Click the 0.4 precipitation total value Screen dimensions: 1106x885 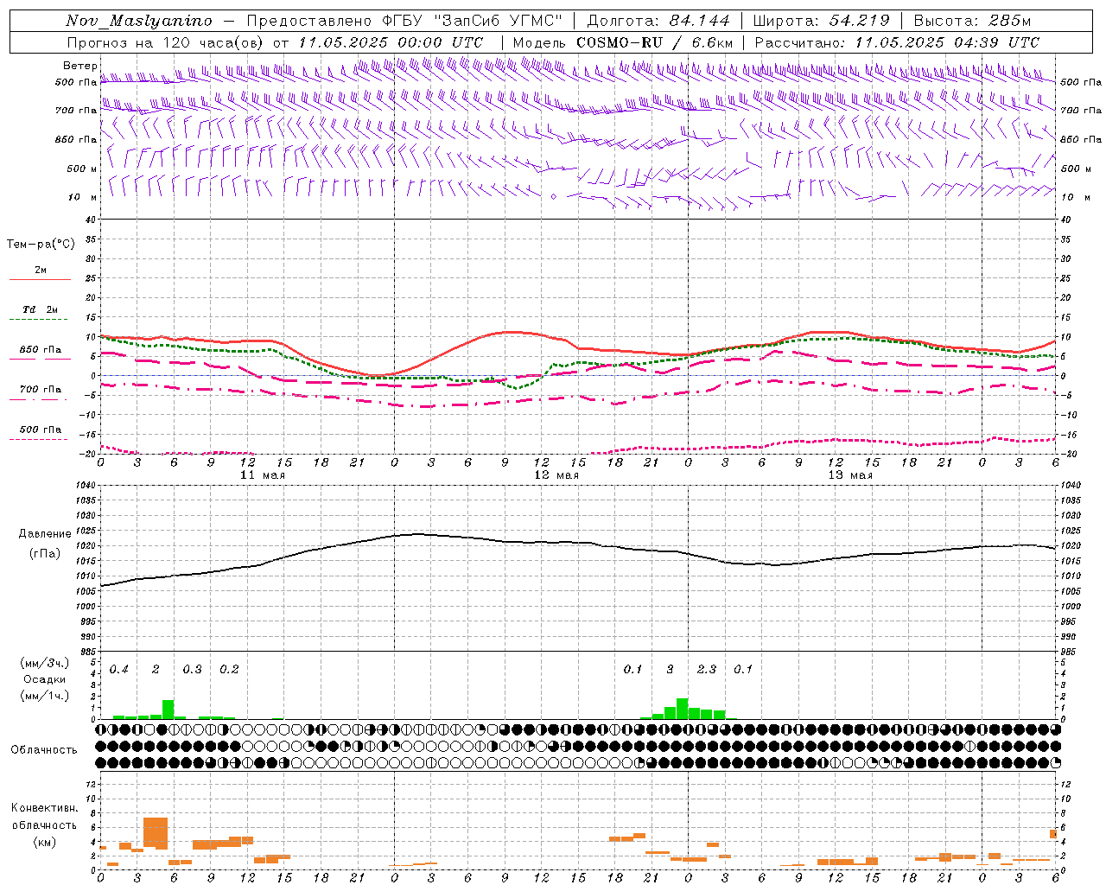tap(119, 670)
